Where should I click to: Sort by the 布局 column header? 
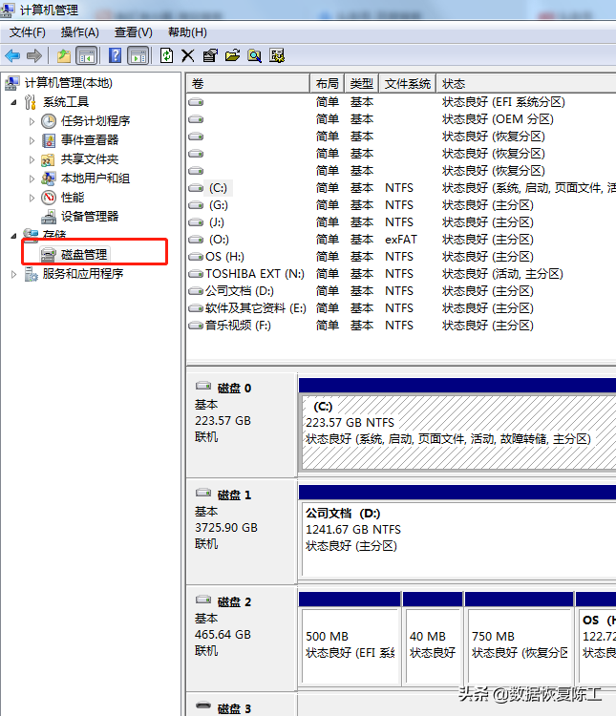[328, 84]
